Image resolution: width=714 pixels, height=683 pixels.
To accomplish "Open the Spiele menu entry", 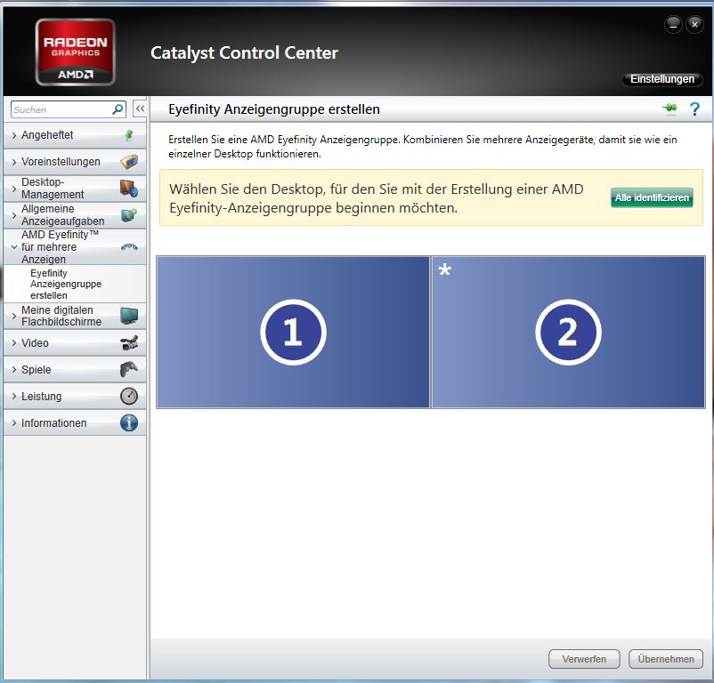I will point(75,370).
